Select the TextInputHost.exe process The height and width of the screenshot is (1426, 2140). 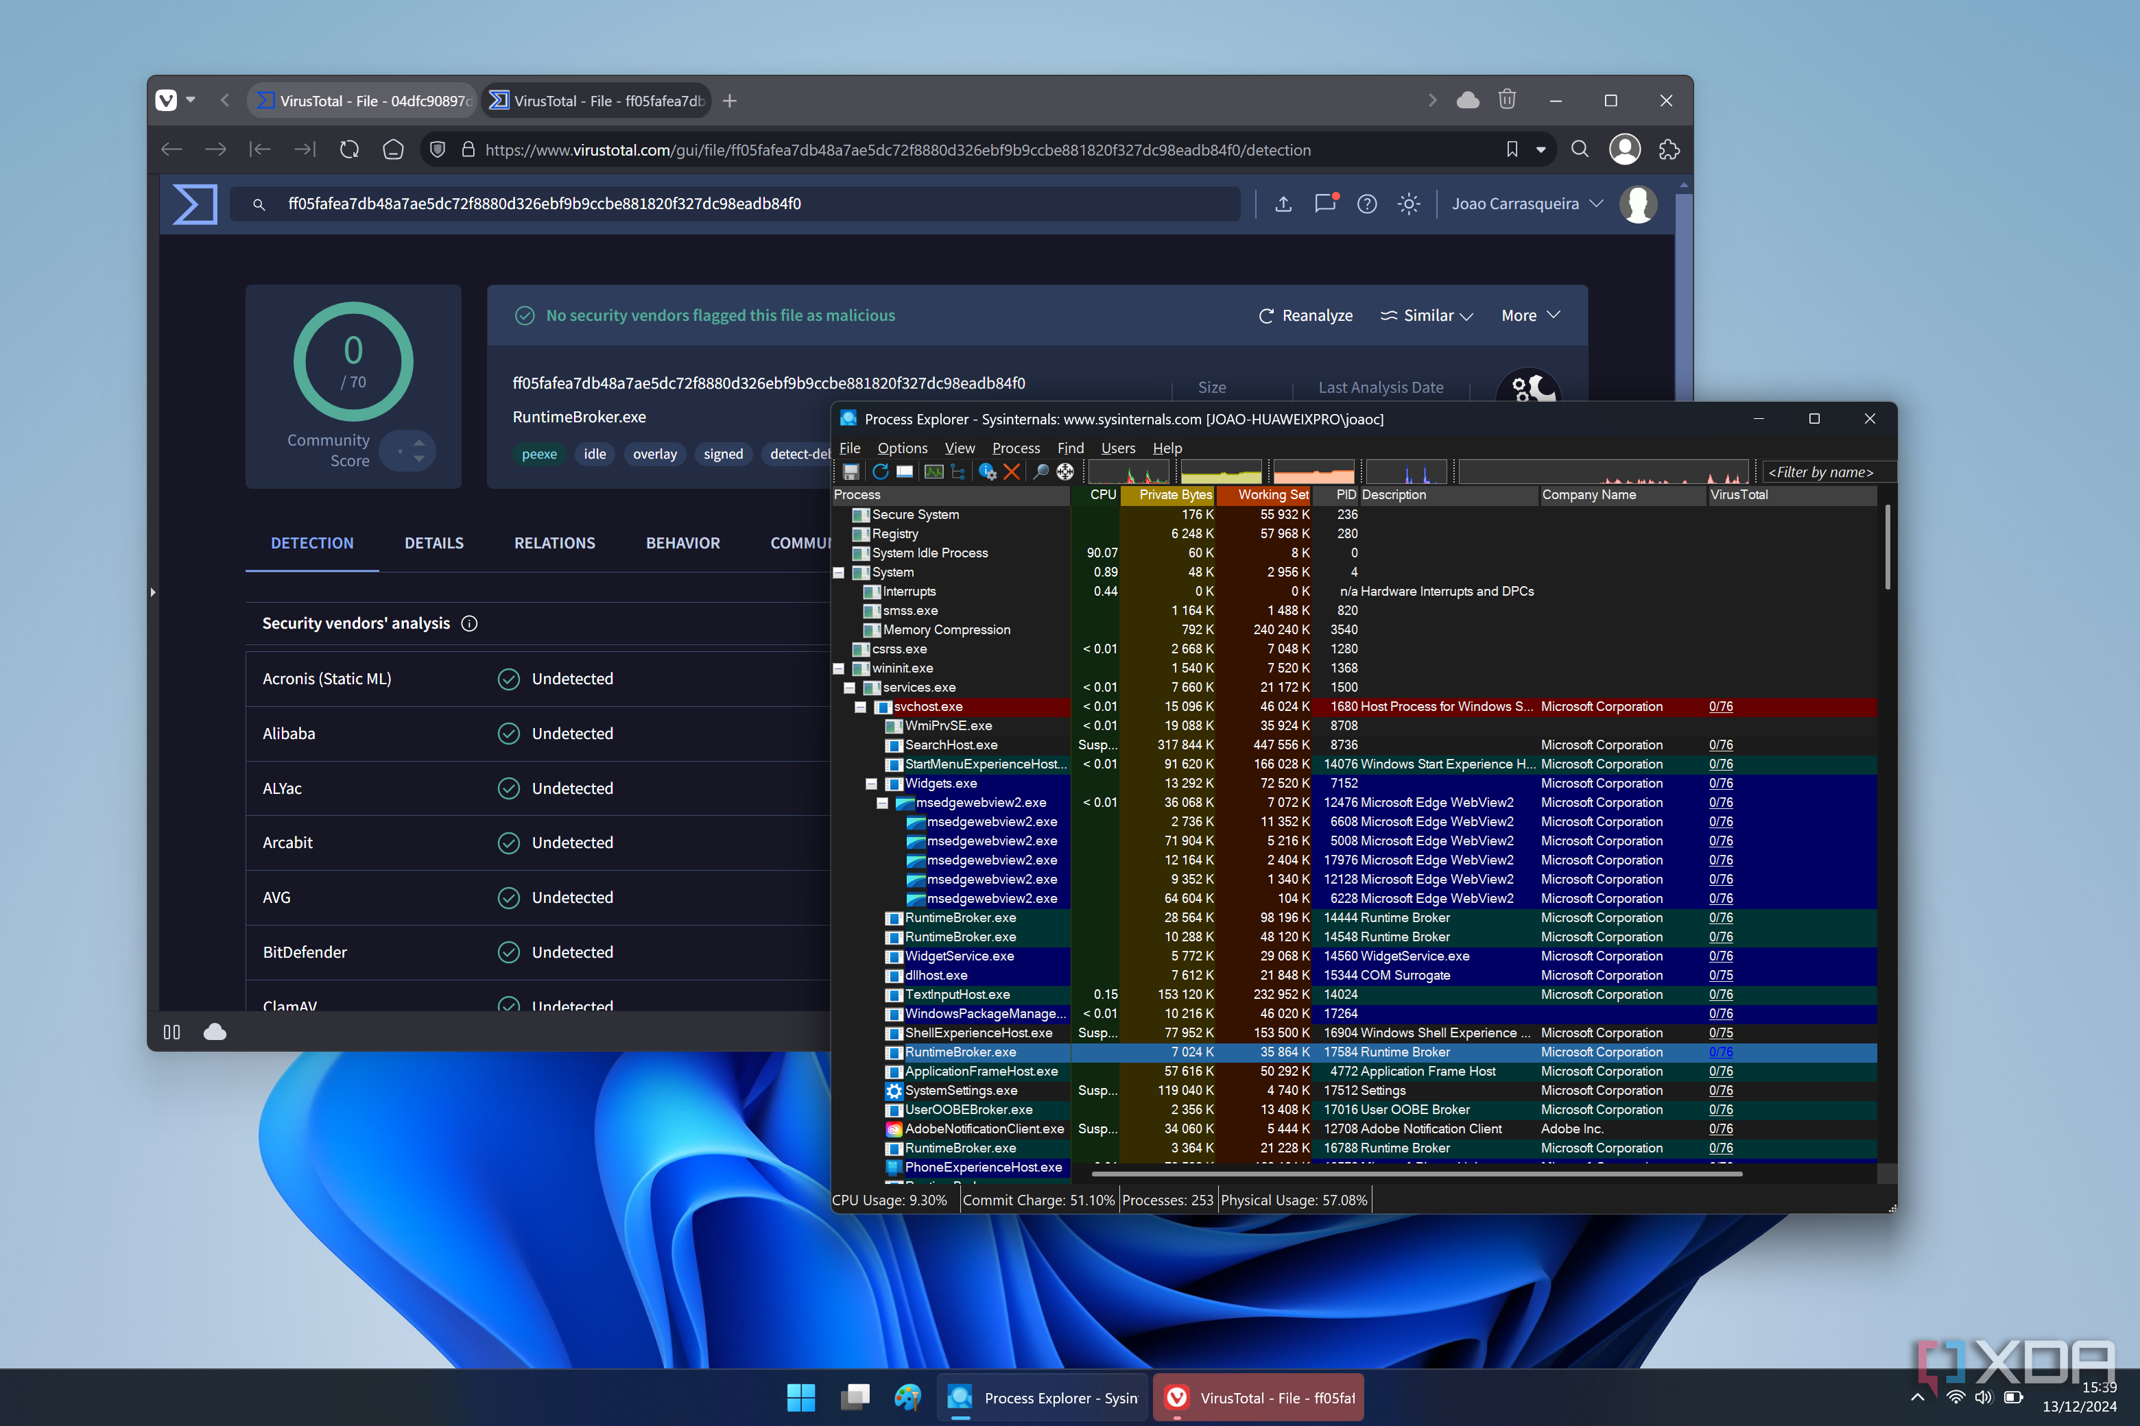958,995
